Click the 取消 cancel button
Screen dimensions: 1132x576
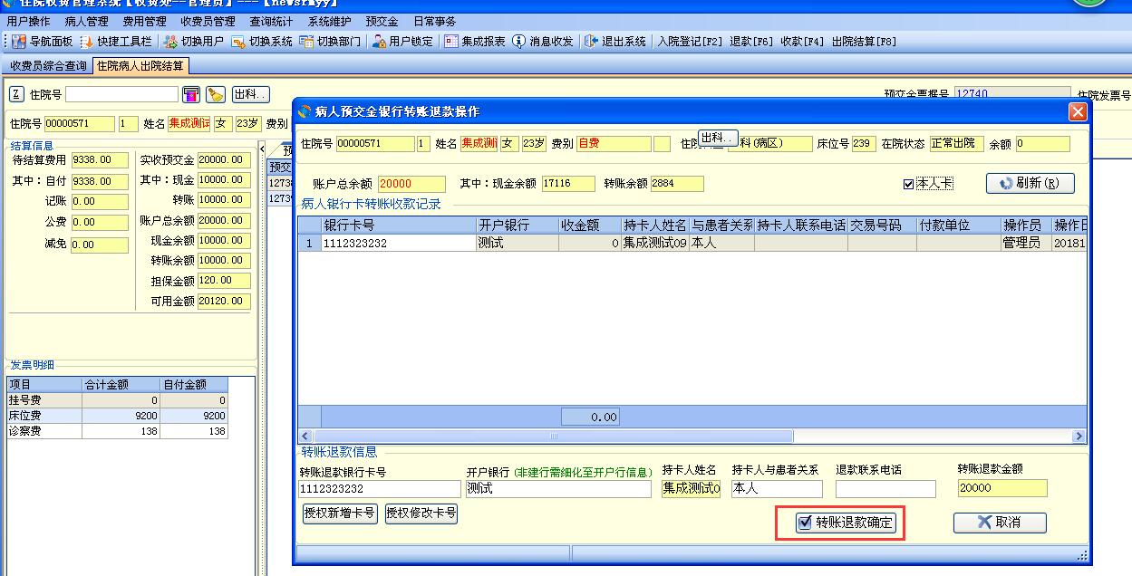(1000, 523)
